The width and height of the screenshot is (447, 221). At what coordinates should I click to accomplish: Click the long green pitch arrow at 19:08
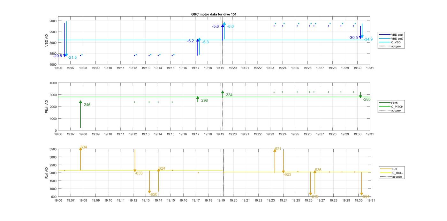click(80, 114)
